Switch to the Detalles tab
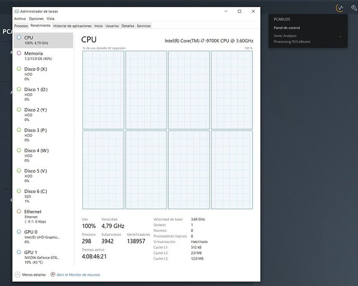This screenshot has width=358, height=286. point(128,26)
